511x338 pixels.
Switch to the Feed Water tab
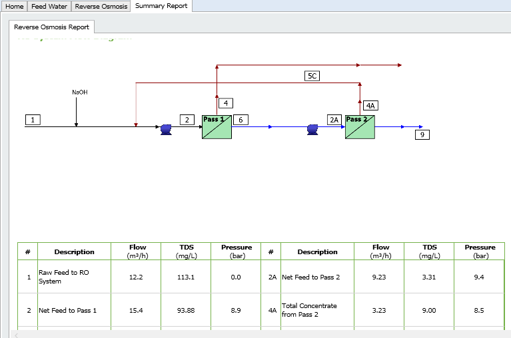tap(49, 6)
